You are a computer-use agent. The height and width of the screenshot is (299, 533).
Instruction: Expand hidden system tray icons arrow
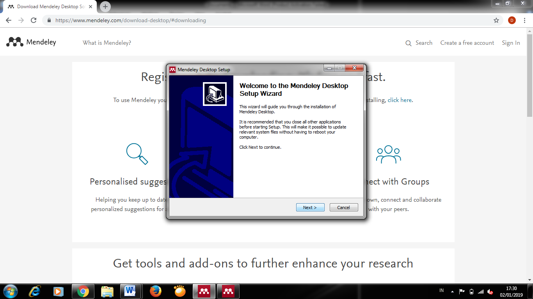[x=452, y=291]
